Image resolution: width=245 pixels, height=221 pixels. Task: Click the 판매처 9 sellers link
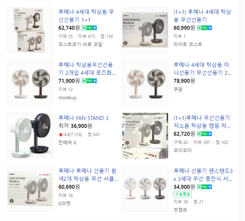tap(67, 143)
